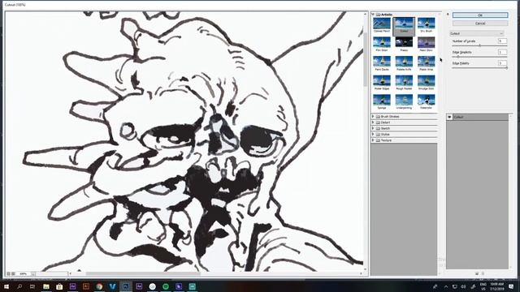
Task: Apply the Sponge filter thumbnail
Action: coord(382,101)
